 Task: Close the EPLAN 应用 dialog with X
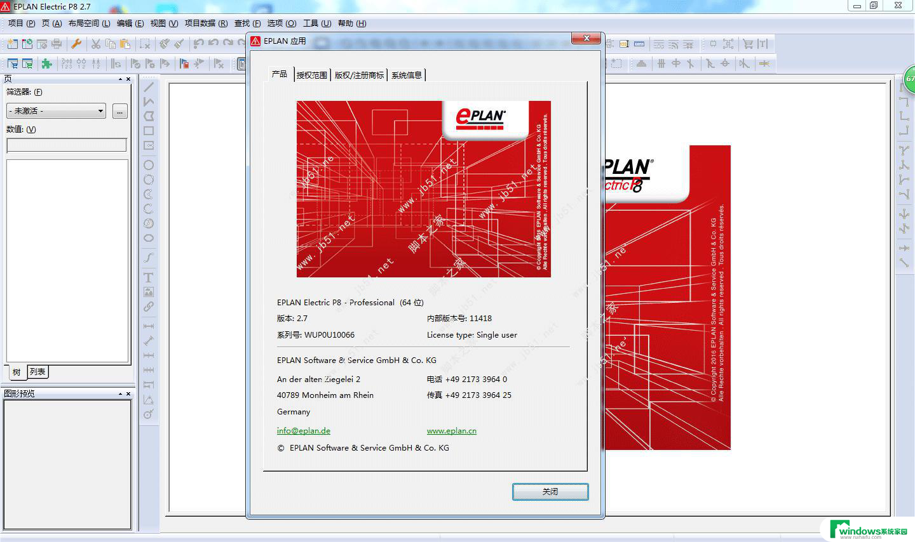pos(586,39)
